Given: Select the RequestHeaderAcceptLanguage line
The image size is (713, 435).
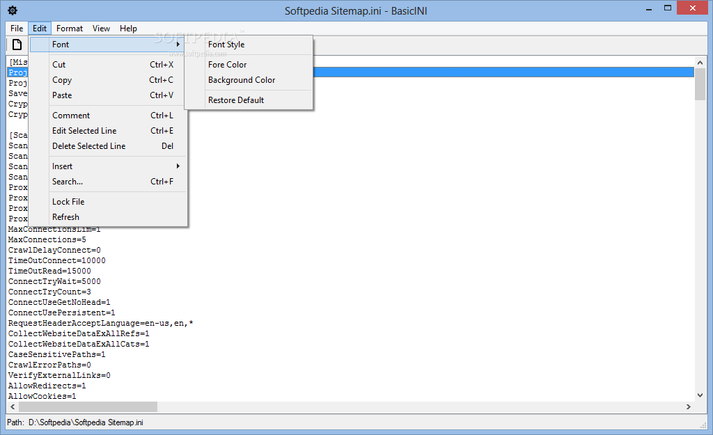Looking at the screenshot, I should pyautogui.click(x=100, y=323).
